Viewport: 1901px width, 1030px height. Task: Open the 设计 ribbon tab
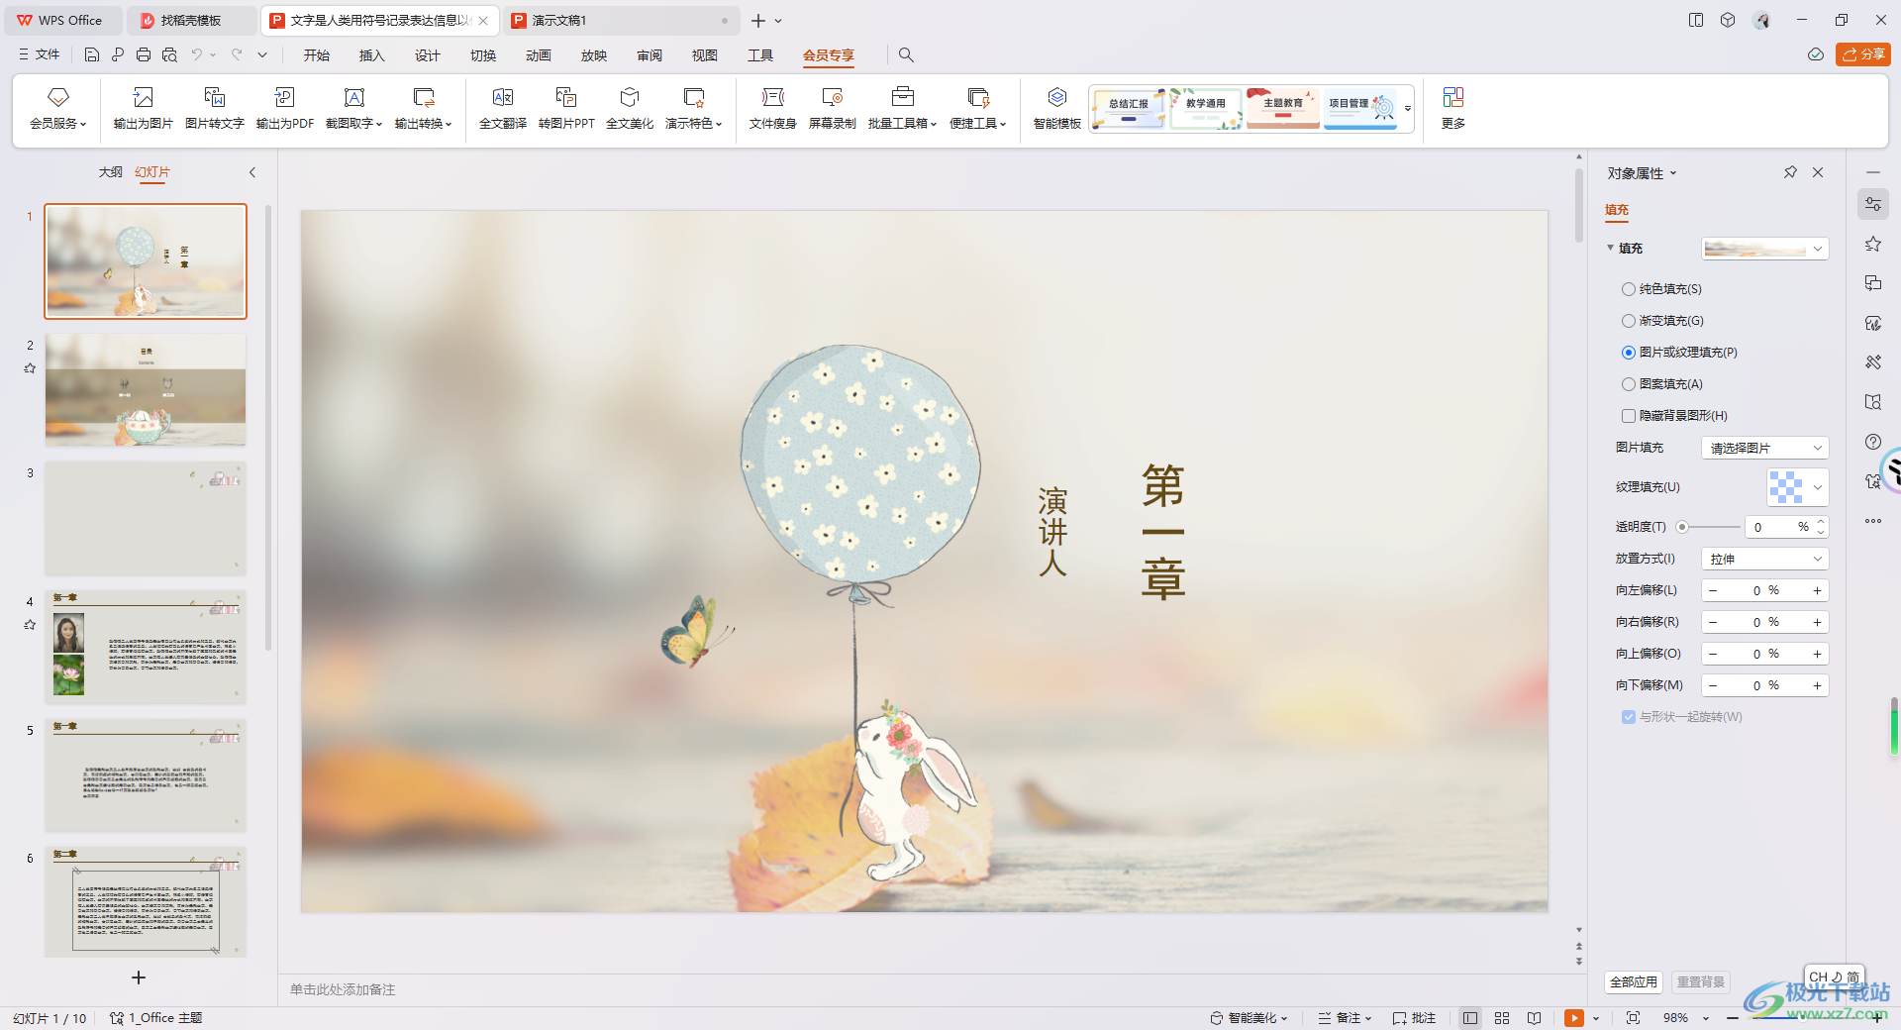coord(428,55)
